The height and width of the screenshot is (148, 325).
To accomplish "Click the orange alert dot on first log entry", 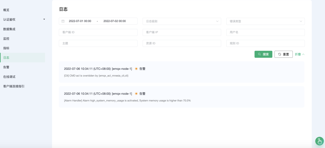I will point(136,69).
